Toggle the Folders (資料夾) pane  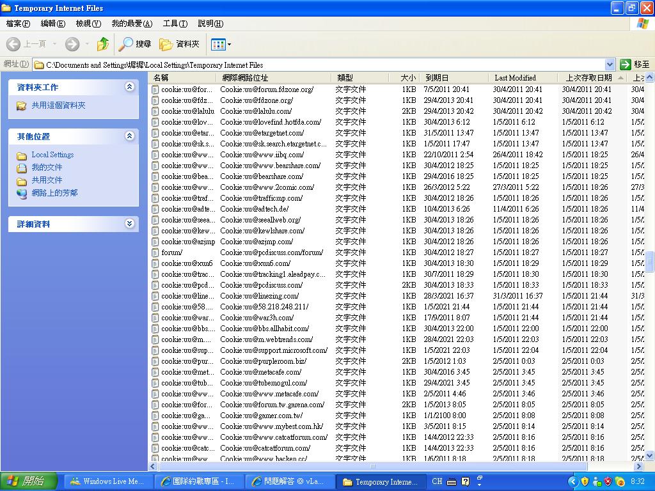coord(180,44)
